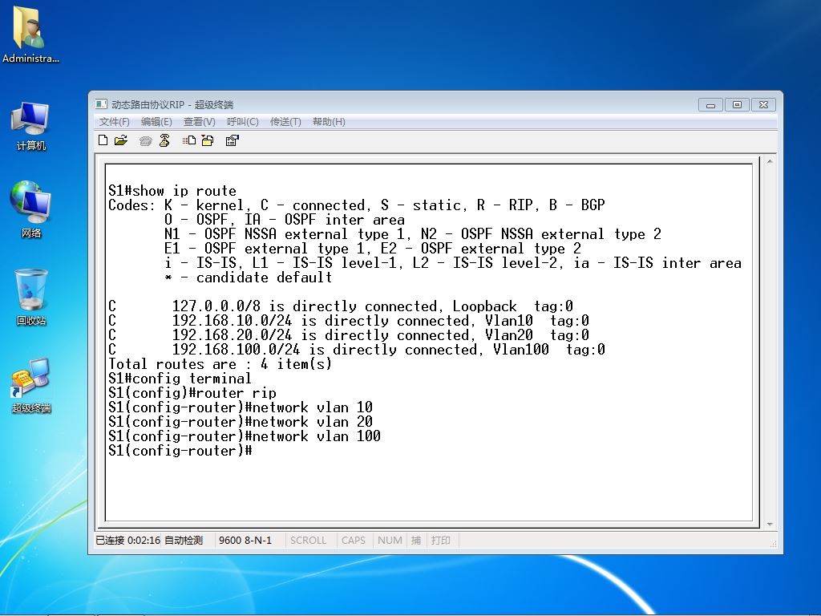Image resolution: width=821 pixels, height=616 pixels.
Task: Click the Disconnect toolbar icon
Action: tap(164, 140)
